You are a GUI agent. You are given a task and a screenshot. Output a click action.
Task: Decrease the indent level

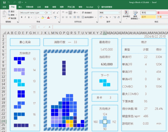75,17
